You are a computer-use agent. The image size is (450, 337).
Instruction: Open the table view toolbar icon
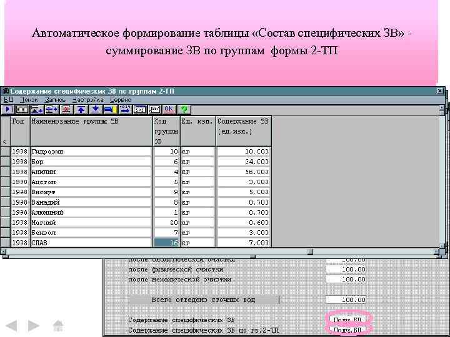22,109
